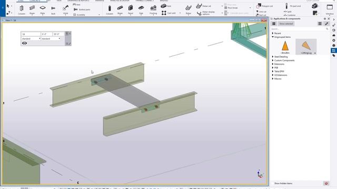Viewport: 337px width, 189px height.
Task: Select the Part cut tool
Action: click(x=261, y=15)
